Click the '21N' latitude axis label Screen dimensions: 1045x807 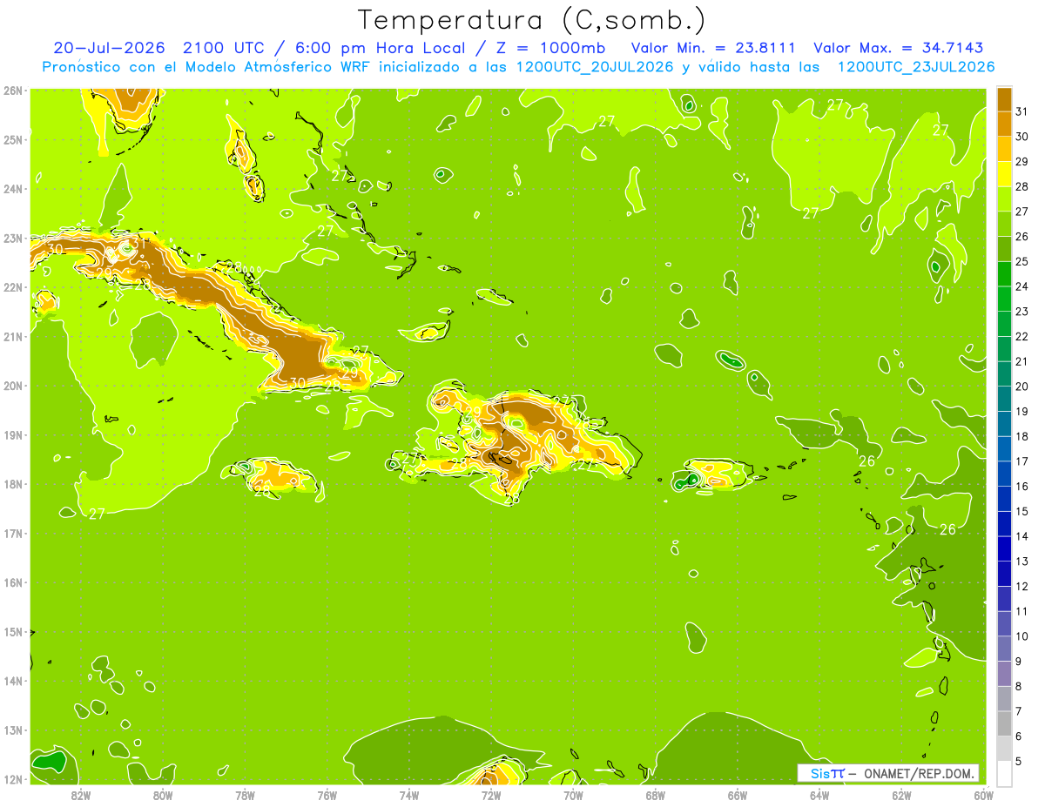coord(13,337)
